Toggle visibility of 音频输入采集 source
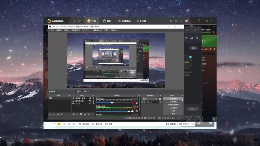The image size is (260, 146). [x=90, y=98]
